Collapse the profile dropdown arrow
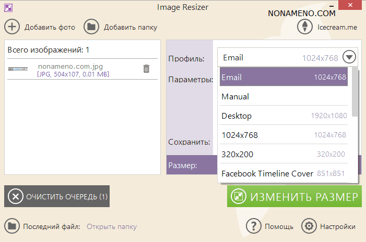The height and width of the screenshot is (242, 366). point(349,57)
